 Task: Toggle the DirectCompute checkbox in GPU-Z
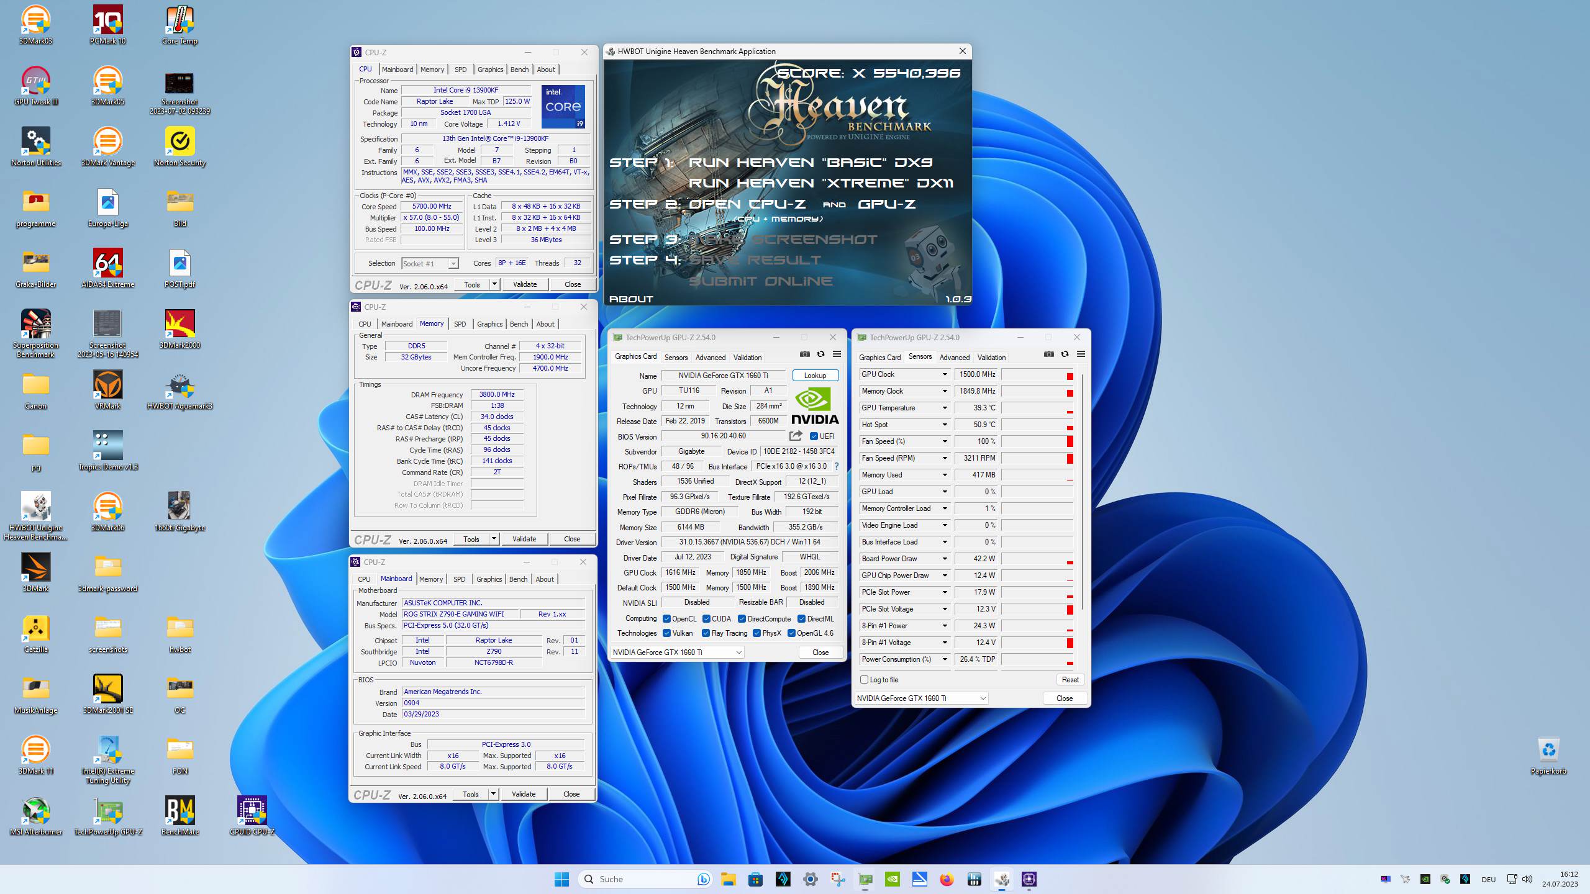tap(742, 618)
